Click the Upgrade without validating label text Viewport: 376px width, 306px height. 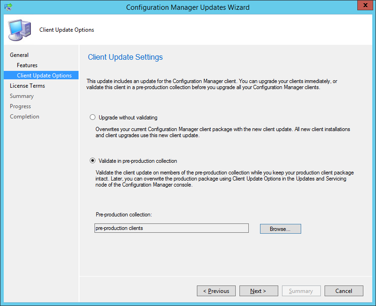point(128,118)
